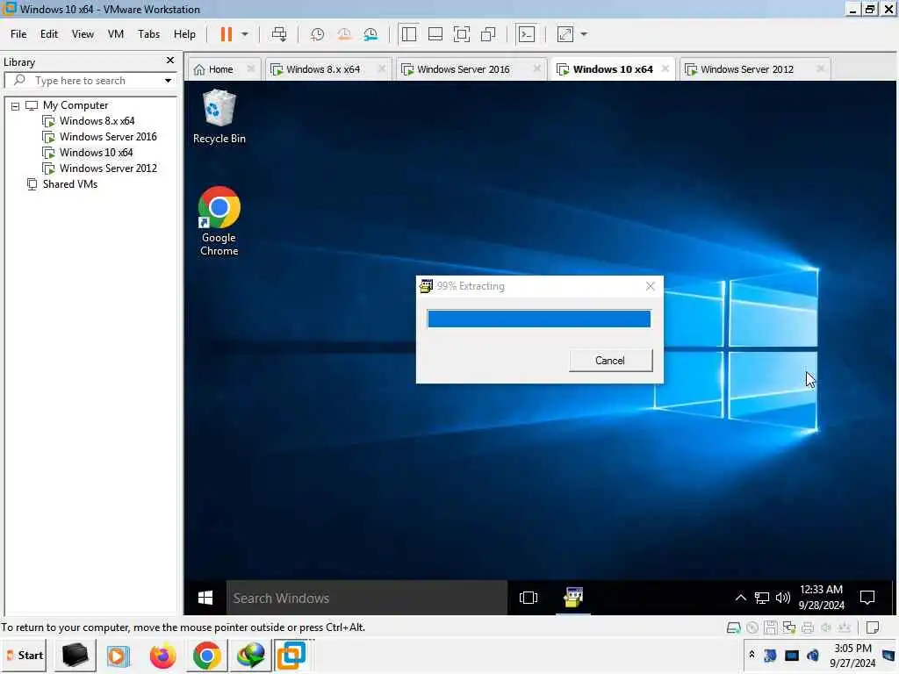
Task: Open the library search filter dropdown
Action: click(x=168, y=81)
